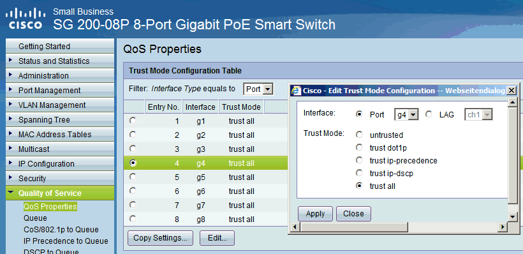The height and width of the screenshot is (254, 523).
Task: Close the Edit Trust Mode Configuration dialog window
Action: tap(511, 91)
